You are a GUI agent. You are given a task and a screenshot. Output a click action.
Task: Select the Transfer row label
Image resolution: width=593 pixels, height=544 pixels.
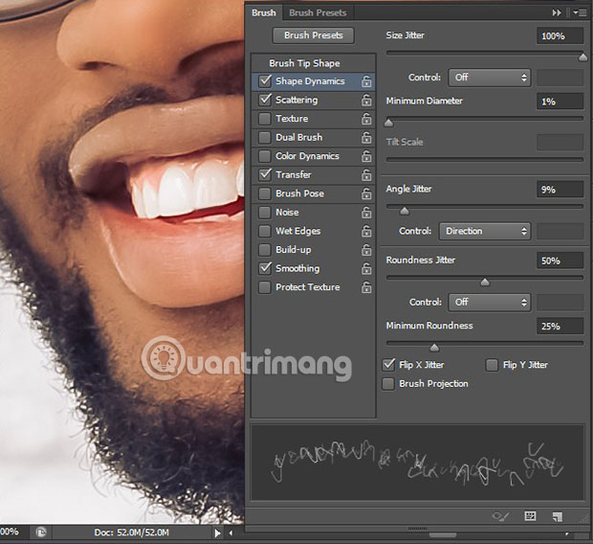click(x=294, y=174)
